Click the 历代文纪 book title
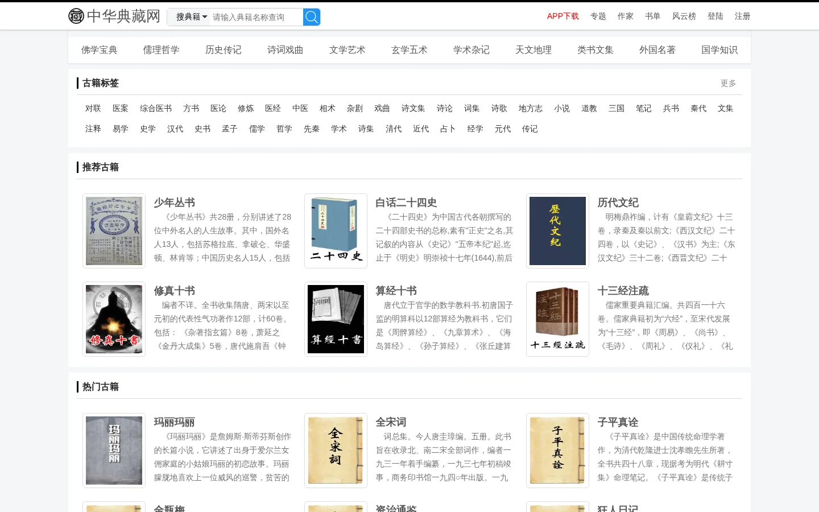 click(x=618, y=203)
